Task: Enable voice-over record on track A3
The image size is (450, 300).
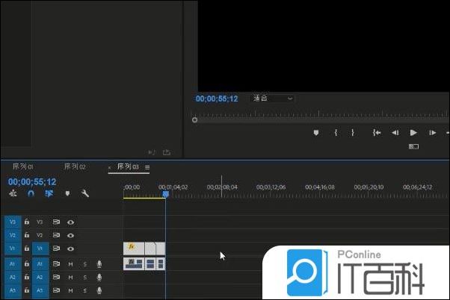Action: point(99,290)
